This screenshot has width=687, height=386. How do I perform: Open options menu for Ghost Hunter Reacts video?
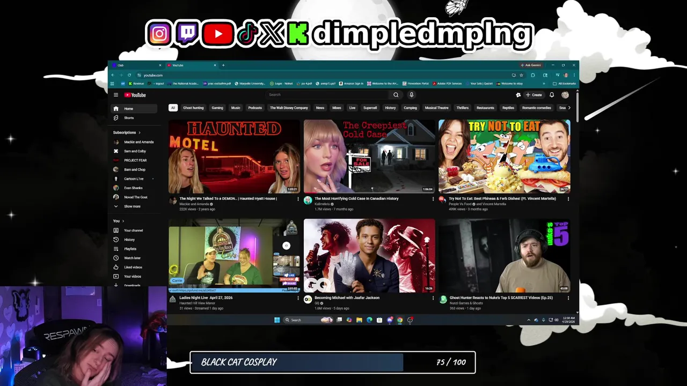tap(568, 298)
